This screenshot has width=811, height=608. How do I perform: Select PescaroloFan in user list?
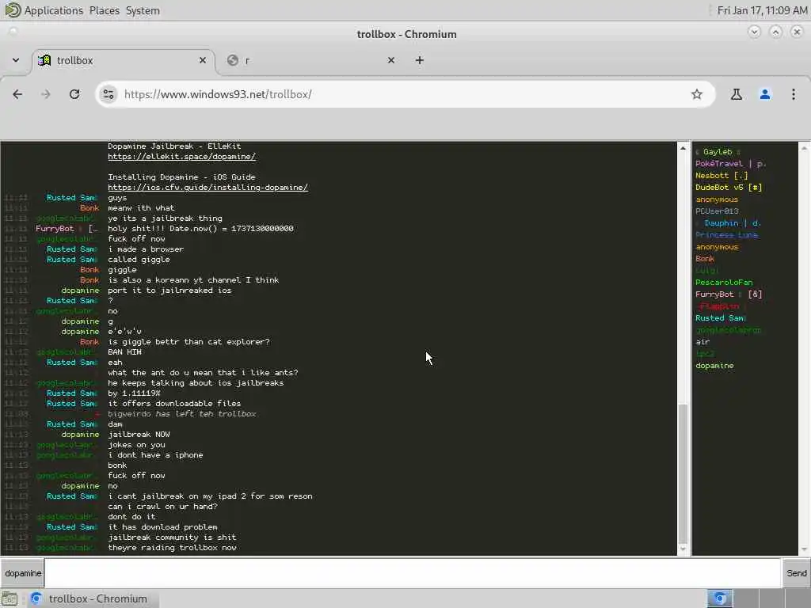point(724,283)
